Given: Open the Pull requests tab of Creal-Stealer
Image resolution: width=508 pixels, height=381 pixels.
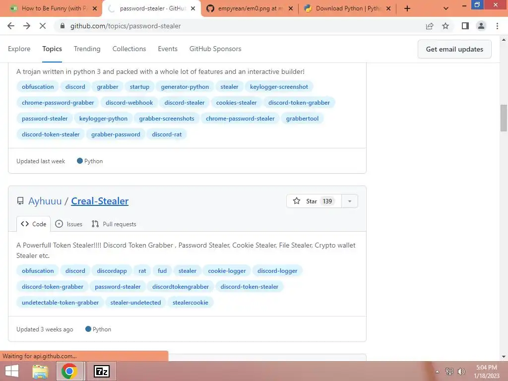Looking at the screenshot, I should coord(114,224).
